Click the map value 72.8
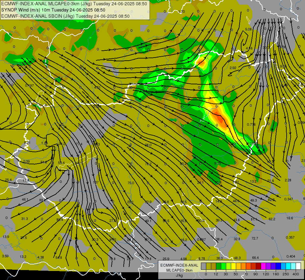This screenshot has height=280, width=305. (x=112, y=259)
